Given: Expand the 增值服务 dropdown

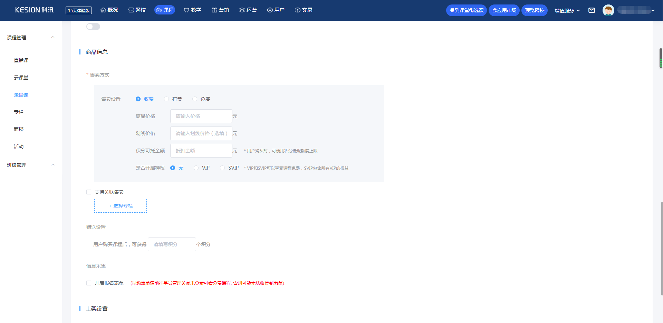Looking at the screenshot, I should tap(567, 10).
